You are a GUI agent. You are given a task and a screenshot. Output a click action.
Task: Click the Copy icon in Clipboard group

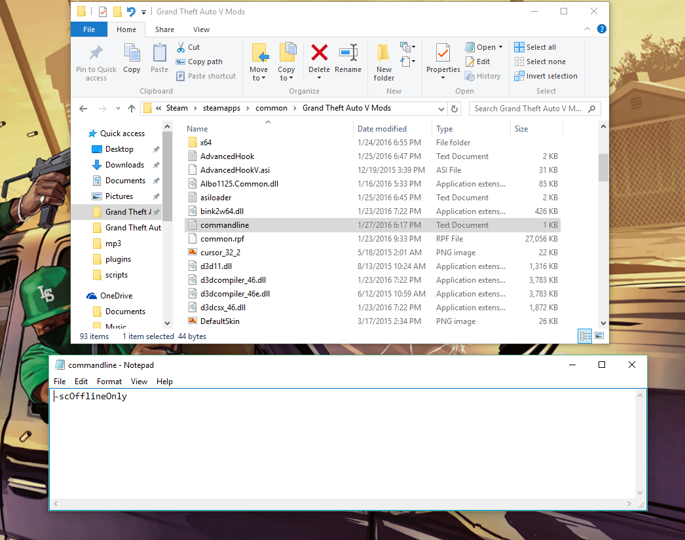point(132,53)
